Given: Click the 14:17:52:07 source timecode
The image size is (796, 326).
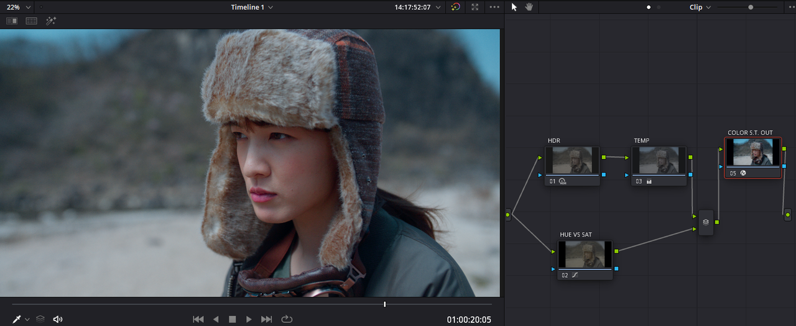Looking at the screenshot, I should (413, 7).
